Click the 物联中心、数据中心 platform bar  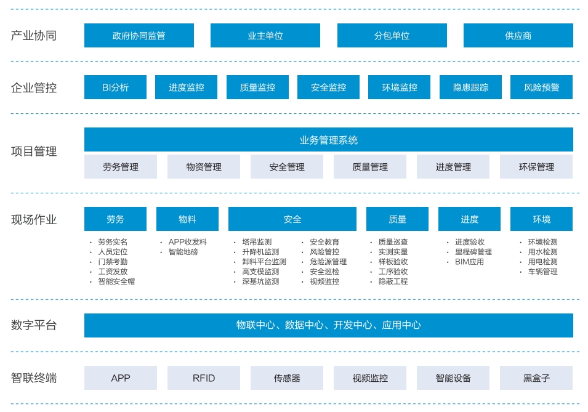pos(328,325)
